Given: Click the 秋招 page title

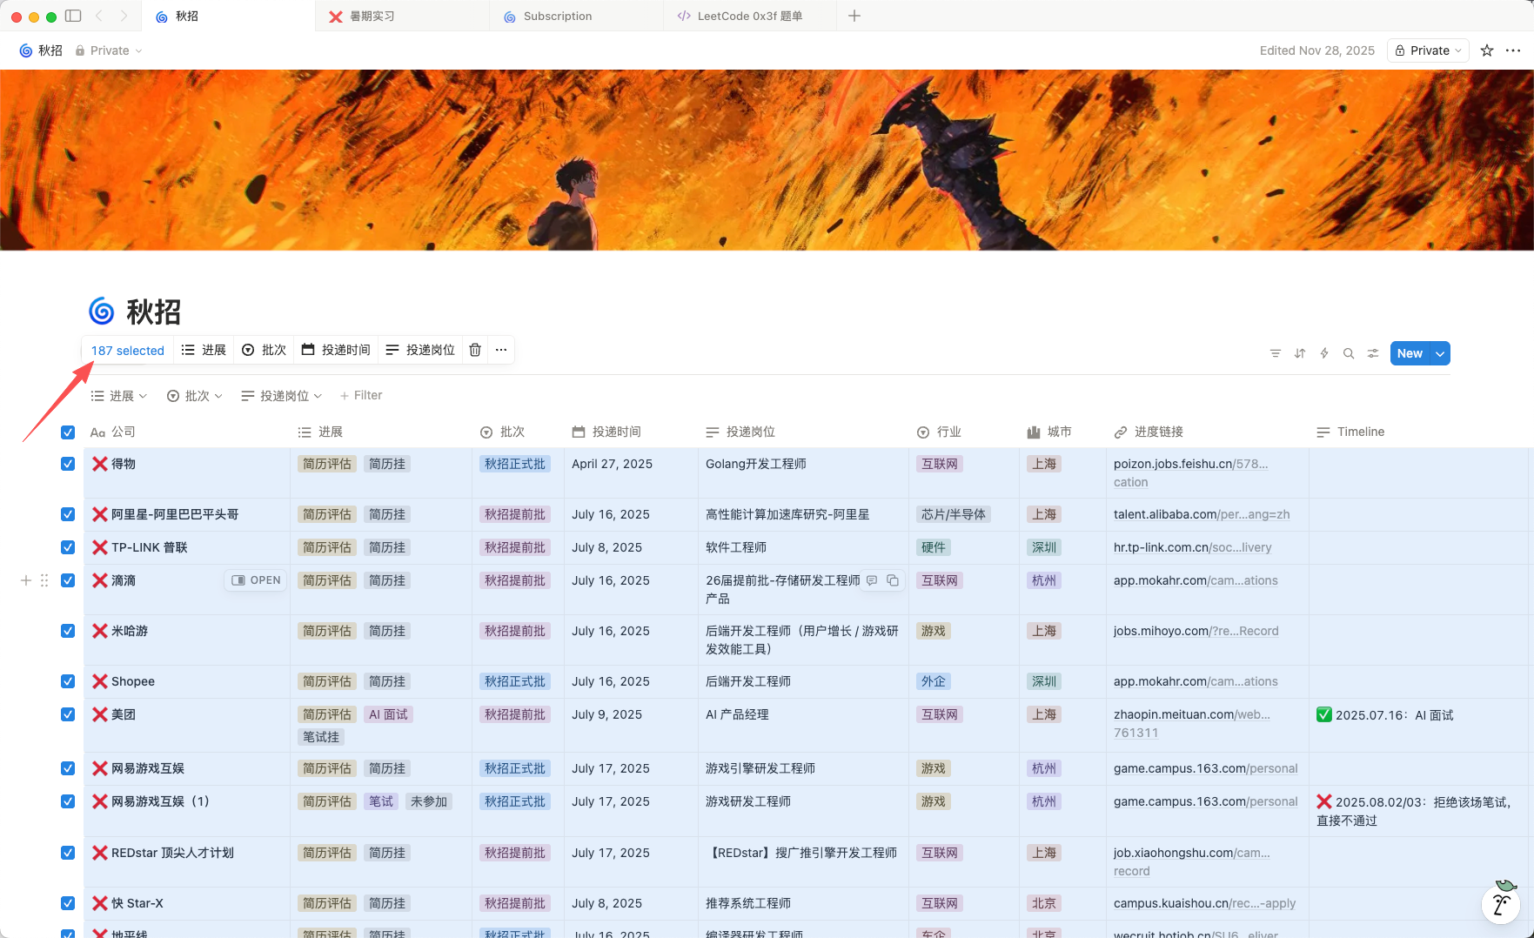Looking at the screenshot, I should [154, 312].
